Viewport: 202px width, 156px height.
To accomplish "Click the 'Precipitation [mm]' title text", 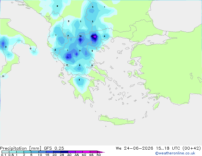I will (21, 148).
